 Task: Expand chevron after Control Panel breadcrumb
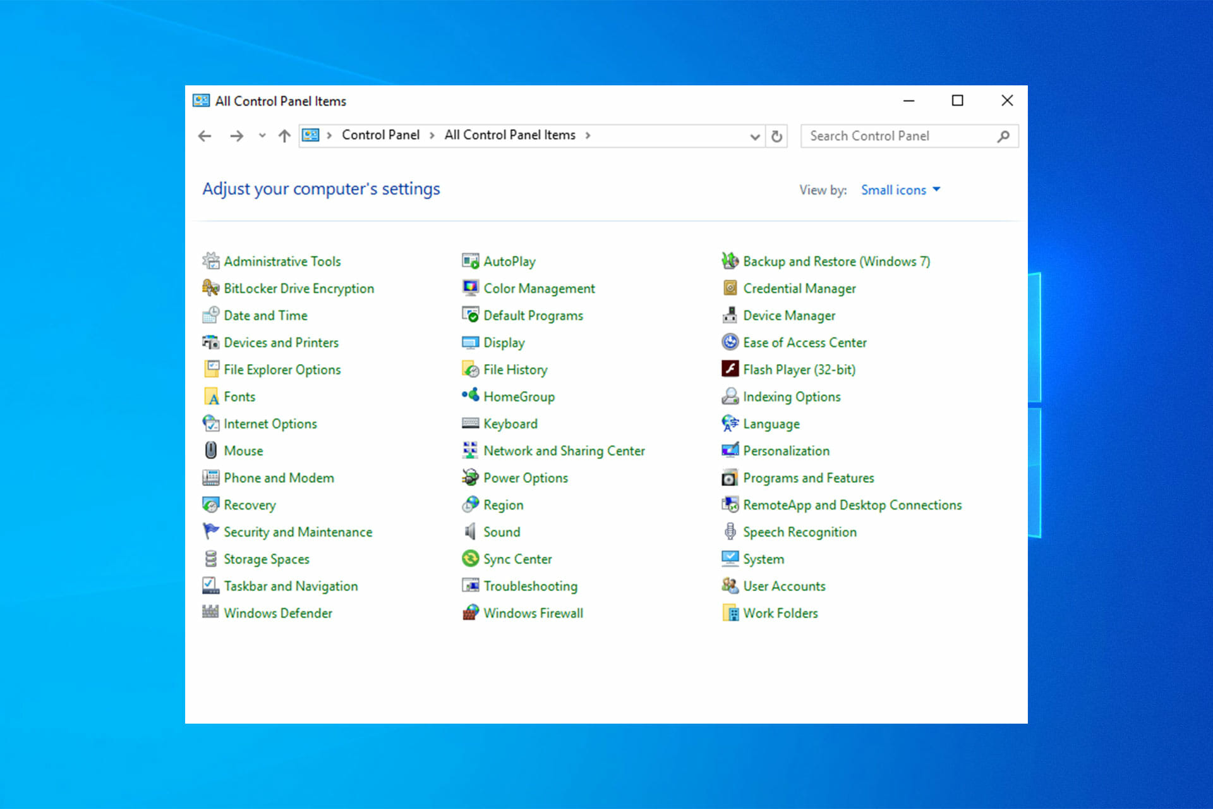tap(432, 136)
